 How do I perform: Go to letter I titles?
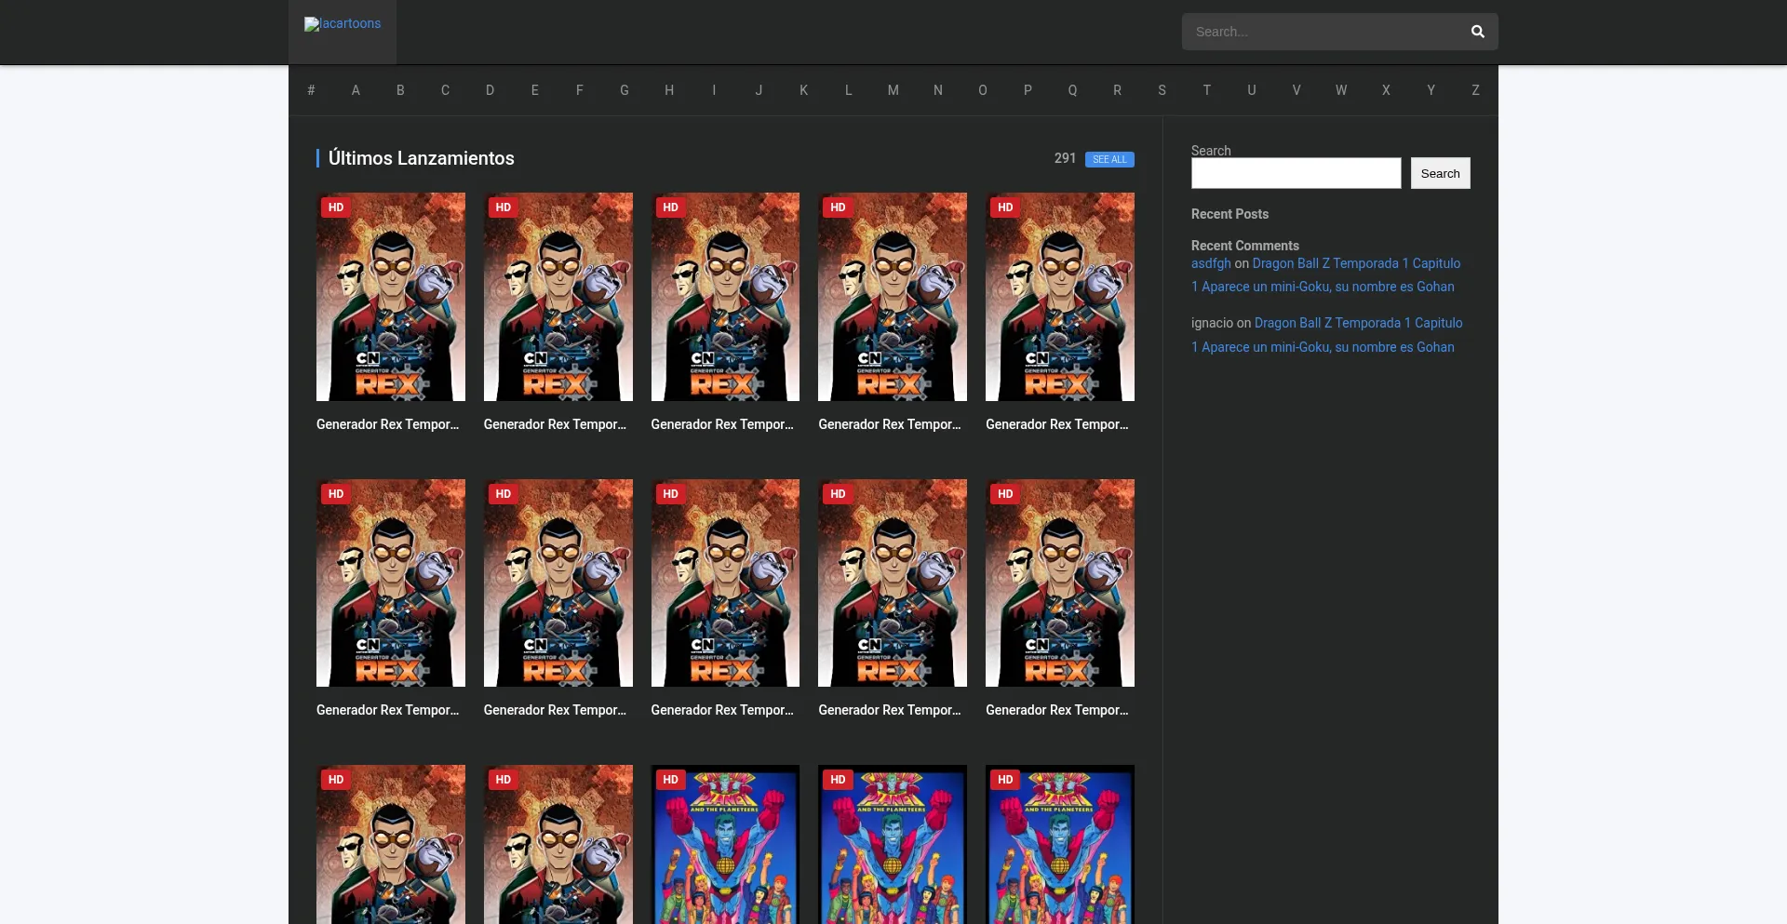click(x=714, y=90)
